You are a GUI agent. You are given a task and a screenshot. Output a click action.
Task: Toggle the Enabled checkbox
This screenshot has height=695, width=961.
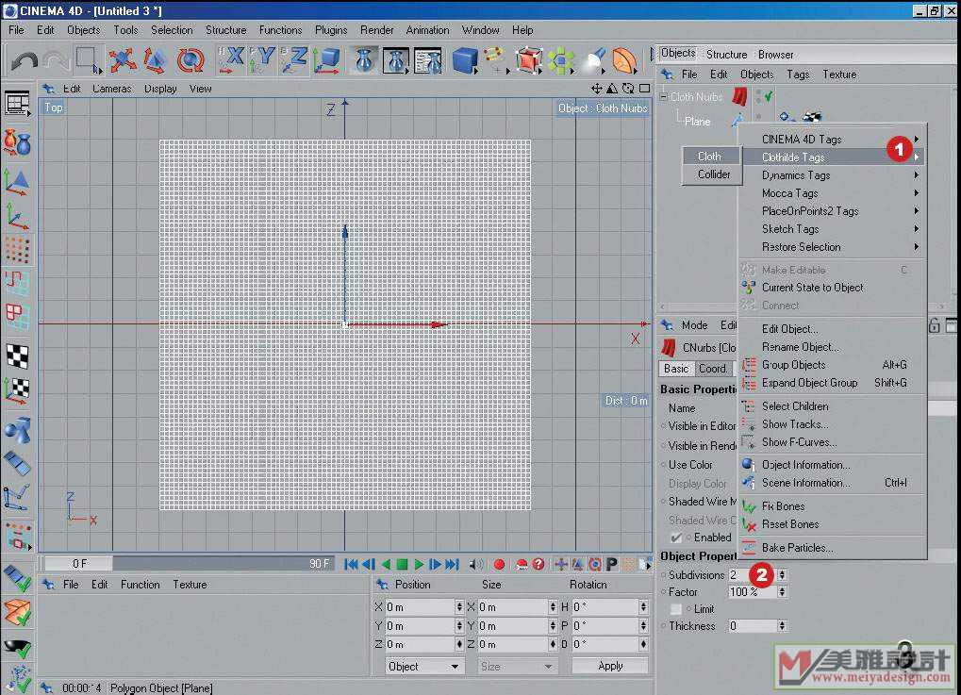[x=676, y=538]
